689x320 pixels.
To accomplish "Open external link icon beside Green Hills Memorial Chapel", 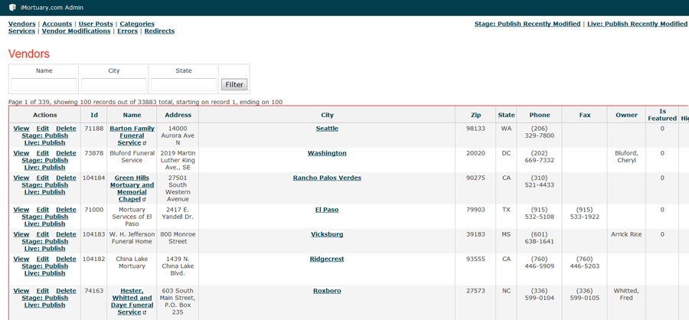I will [145, 200].
